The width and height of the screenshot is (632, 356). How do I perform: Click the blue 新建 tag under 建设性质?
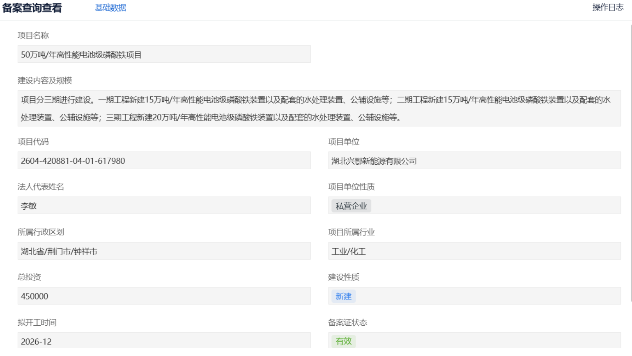(x=343, y=296)
